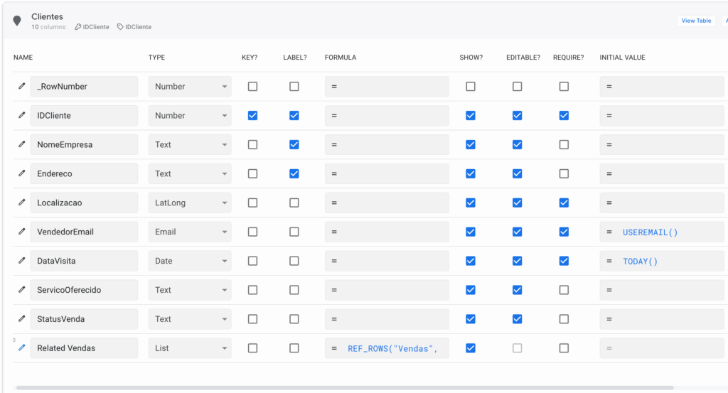Screen dimensions: 728x393
Task: Click the Initial Value USEREMAIL() field
Action: [x=661, y=232]
